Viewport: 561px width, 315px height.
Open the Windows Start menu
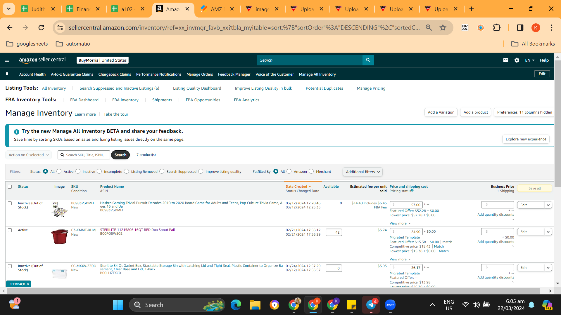(x=118, y=305)
